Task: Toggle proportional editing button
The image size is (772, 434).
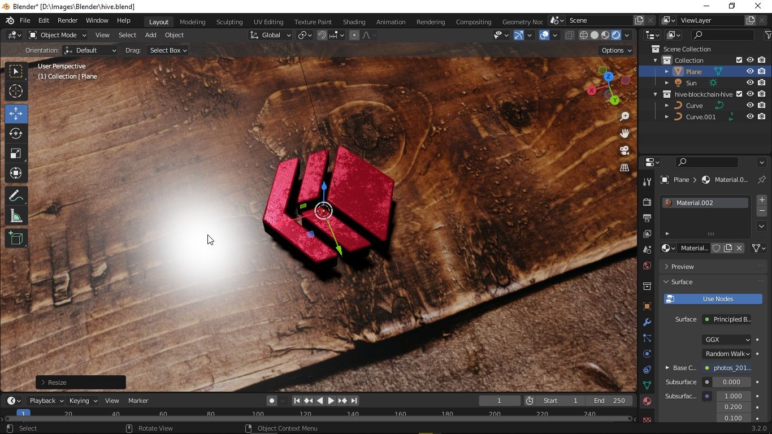Action: pos(354,35)
